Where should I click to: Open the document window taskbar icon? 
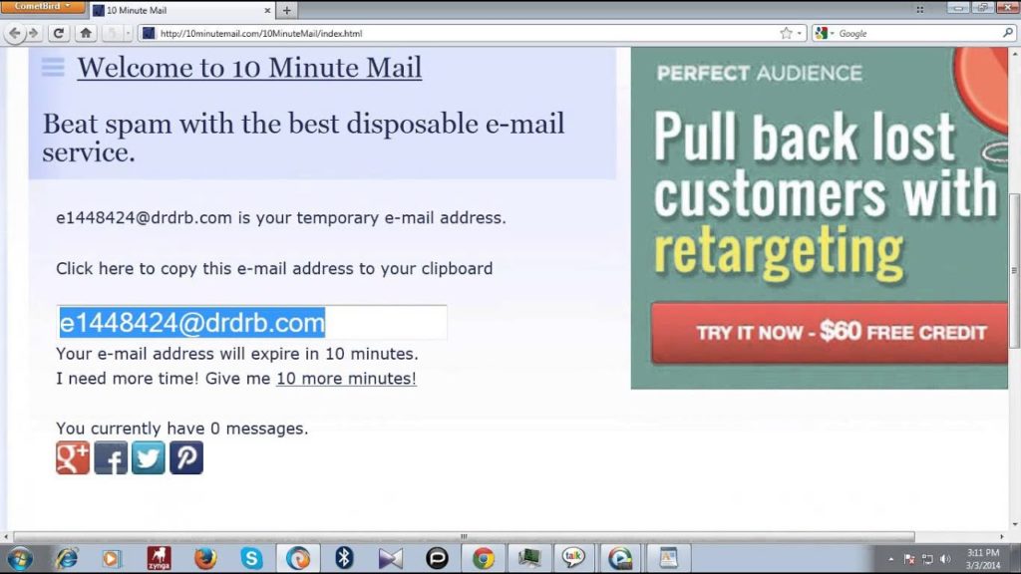pos(669,558)
